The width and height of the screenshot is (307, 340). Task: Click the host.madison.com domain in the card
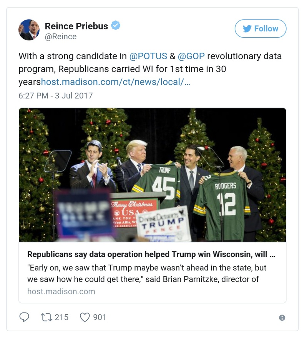(61, 291)
